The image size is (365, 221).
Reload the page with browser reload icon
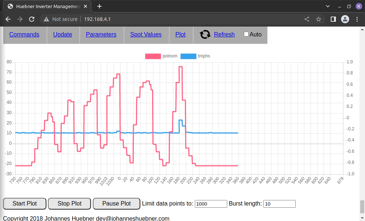click(32, 19)
